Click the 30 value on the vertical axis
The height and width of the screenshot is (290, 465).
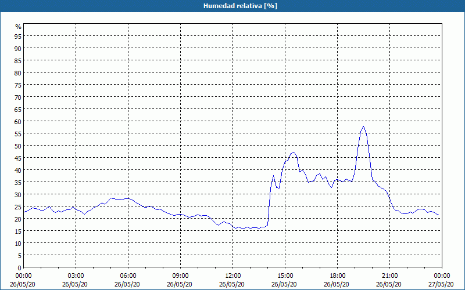[18, 194]
